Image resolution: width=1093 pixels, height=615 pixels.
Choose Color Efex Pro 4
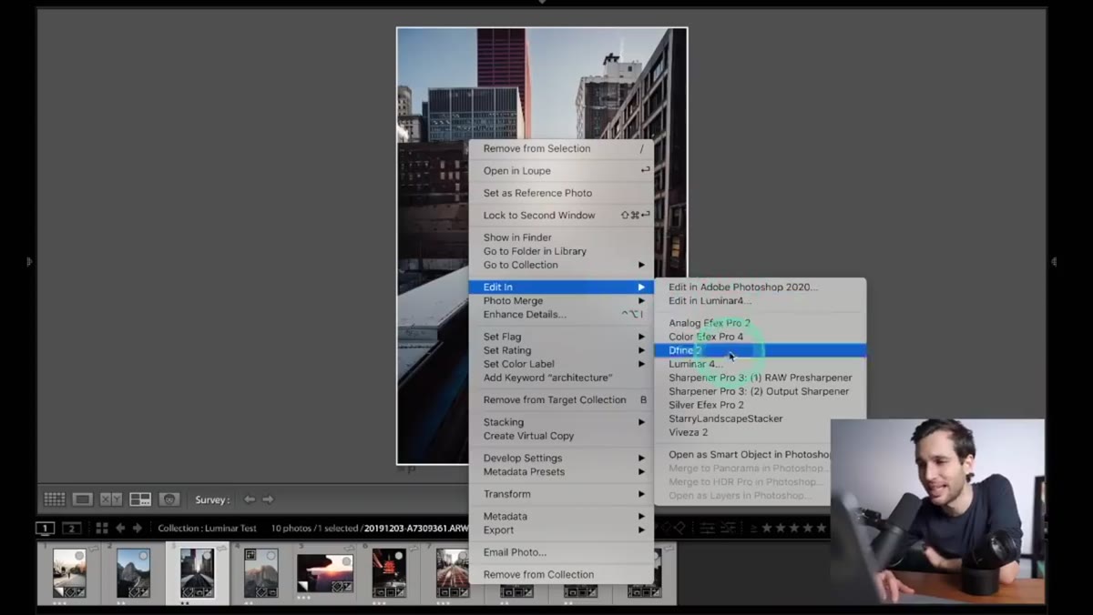[x=761, y=337]
